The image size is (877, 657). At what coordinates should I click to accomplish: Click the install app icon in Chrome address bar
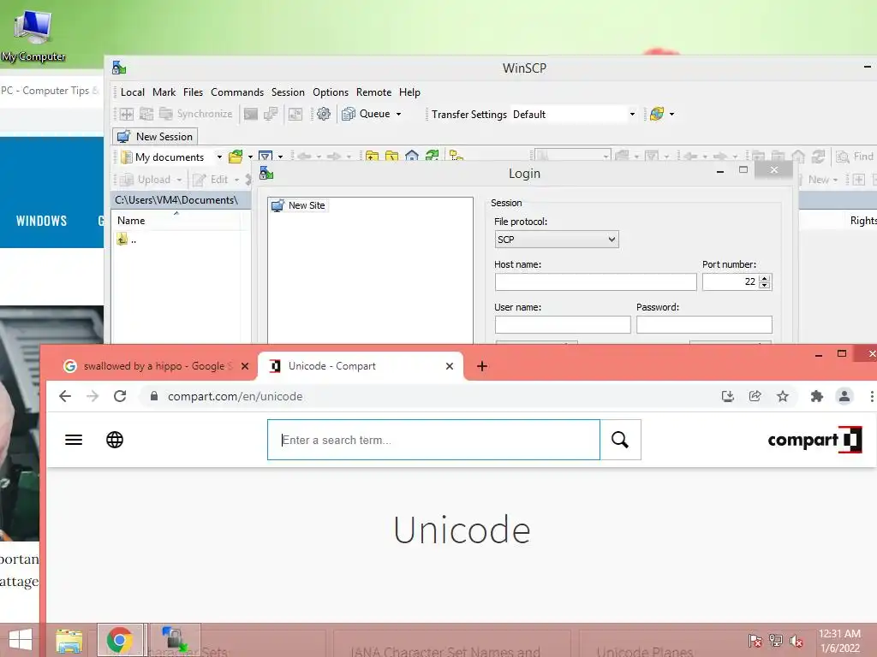point(728,396)
